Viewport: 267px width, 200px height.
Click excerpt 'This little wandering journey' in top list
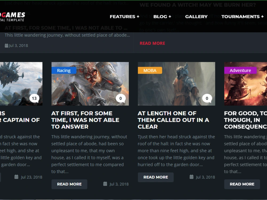point(67,35)
